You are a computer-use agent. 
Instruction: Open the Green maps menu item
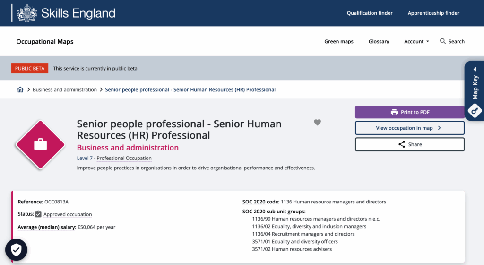338,41
